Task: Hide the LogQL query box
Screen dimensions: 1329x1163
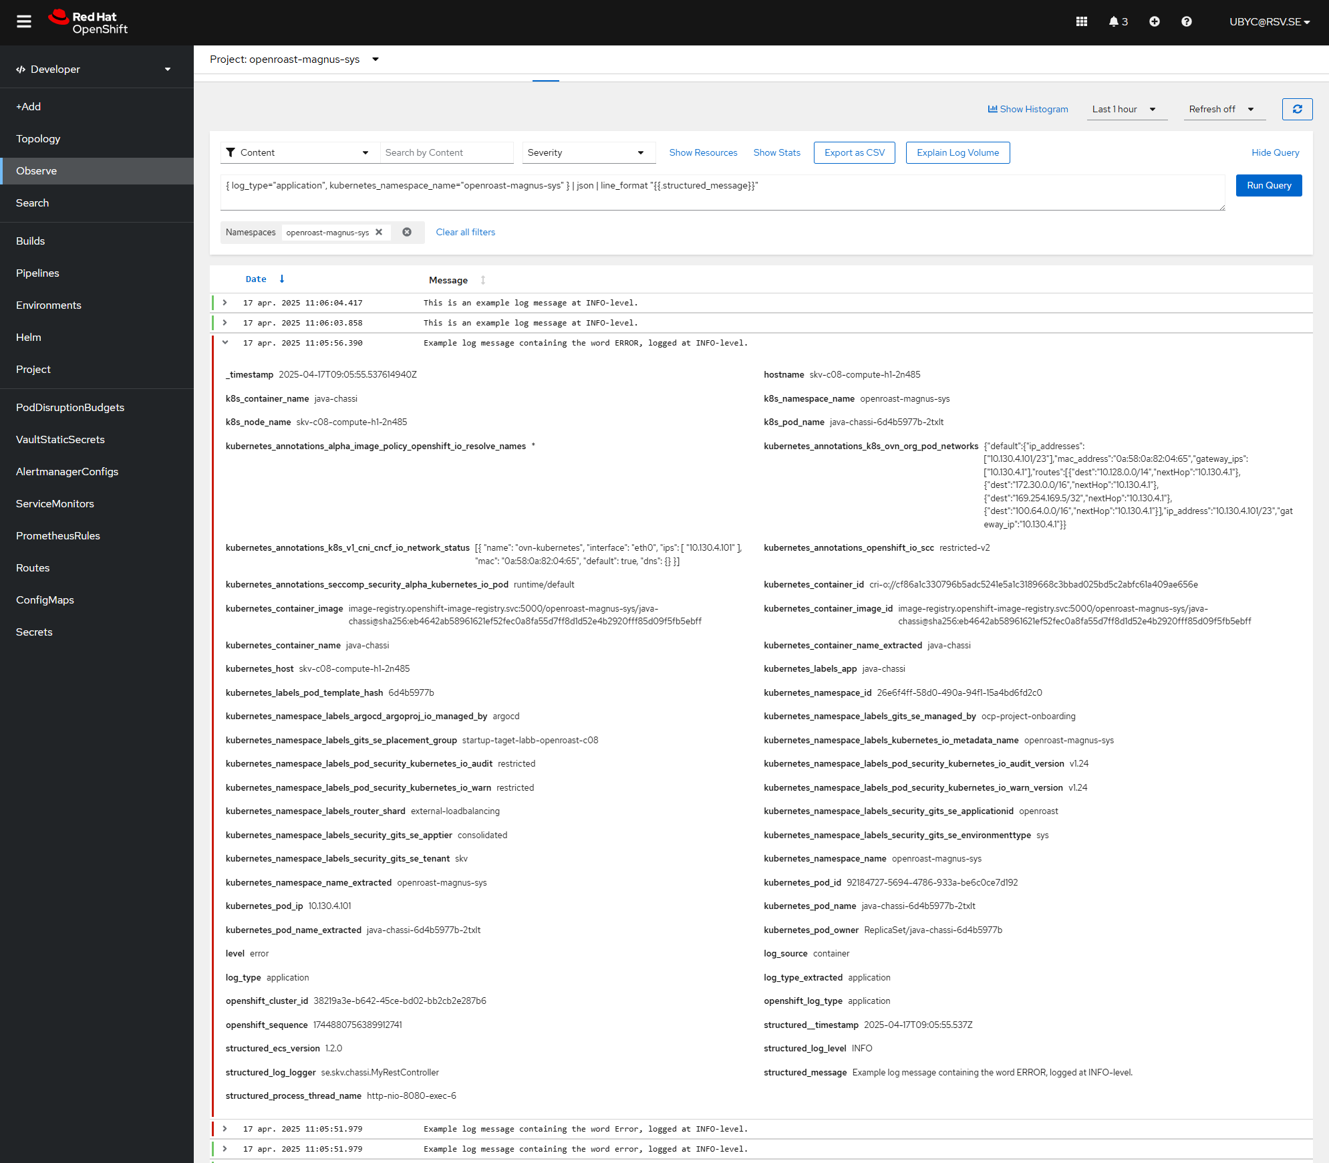Action: click(x=1275, y=152)
